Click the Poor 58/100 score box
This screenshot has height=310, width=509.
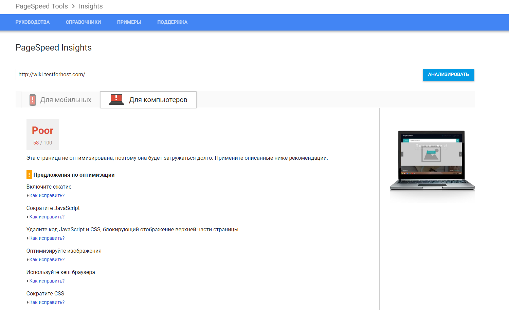point(43,135)
